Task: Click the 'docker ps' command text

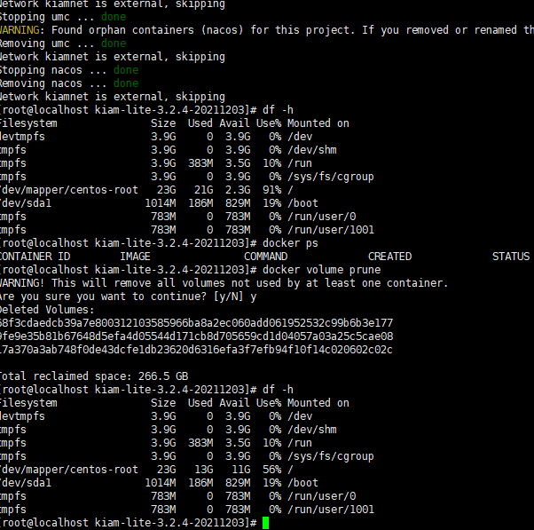Action: (290, 243)
